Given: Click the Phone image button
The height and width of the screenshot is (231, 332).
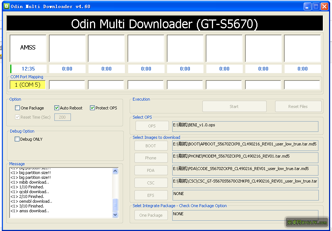Looking at the screenshot, I should 151,158.
